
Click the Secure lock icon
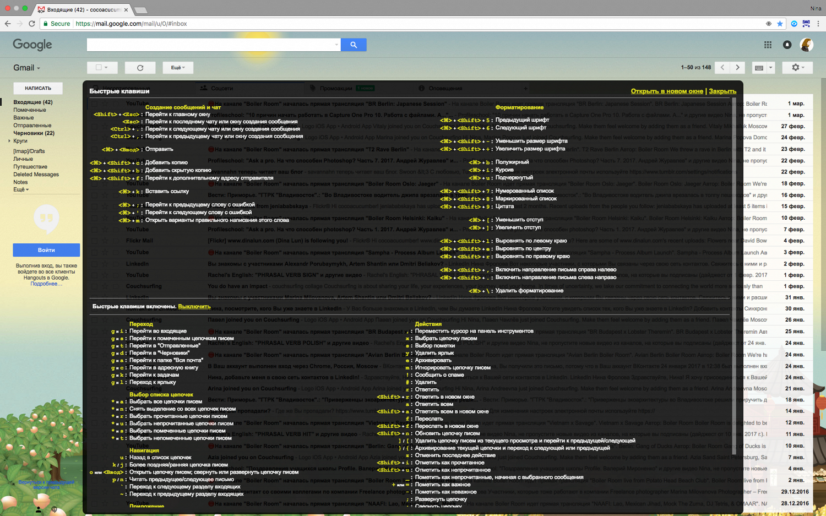[46, 24]
